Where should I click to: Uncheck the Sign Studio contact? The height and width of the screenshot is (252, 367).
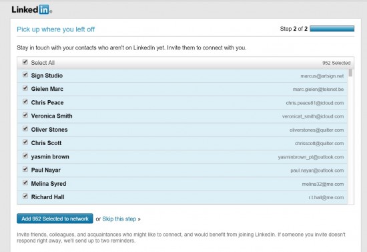coord(25,75)
